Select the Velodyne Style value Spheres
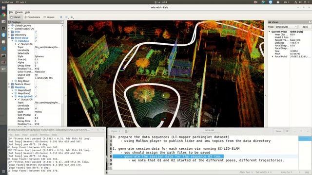The height and width of the screenshot is (175, 312). (39, 56)
